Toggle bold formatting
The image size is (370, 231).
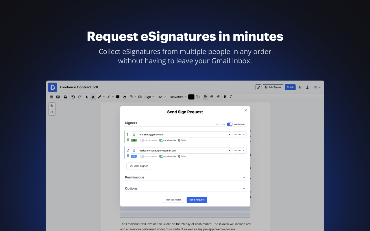[x=225, y=97]
